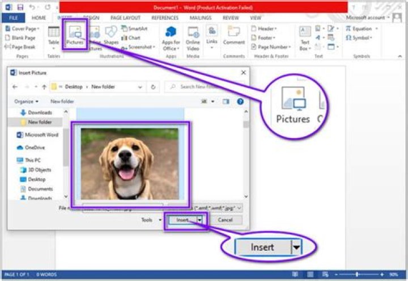Add a Comment from the ribbon
The height and width of the screenshot is (281, 408).
point(233,35)
